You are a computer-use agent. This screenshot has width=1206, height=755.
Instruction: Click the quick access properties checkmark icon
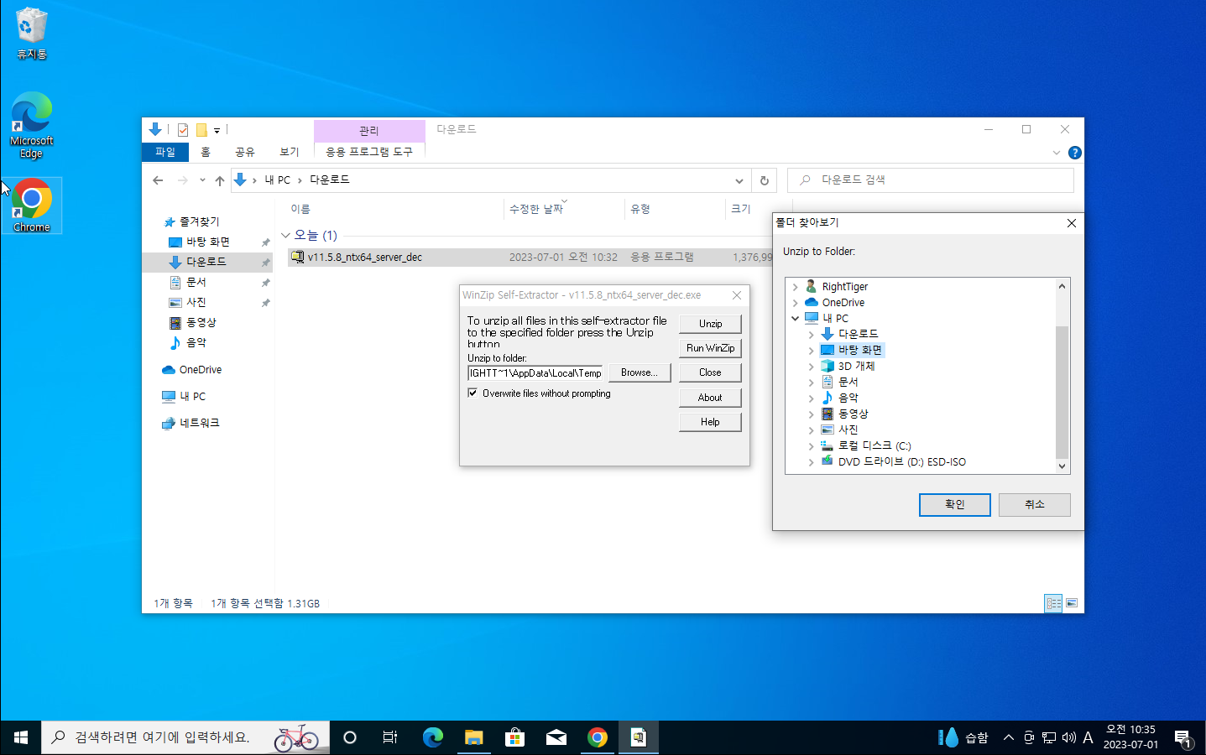coord(183,130)
